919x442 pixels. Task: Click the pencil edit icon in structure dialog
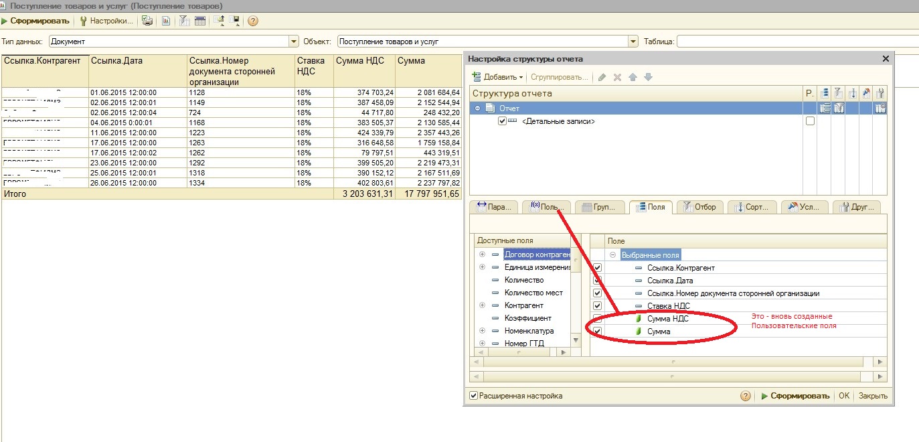point(602,77)
